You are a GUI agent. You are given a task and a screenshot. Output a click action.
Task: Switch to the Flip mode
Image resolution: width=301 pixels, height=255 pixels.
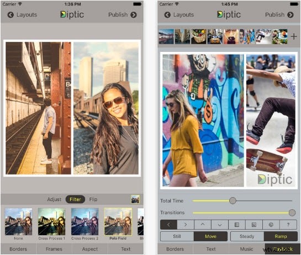[x=93, y=199]
